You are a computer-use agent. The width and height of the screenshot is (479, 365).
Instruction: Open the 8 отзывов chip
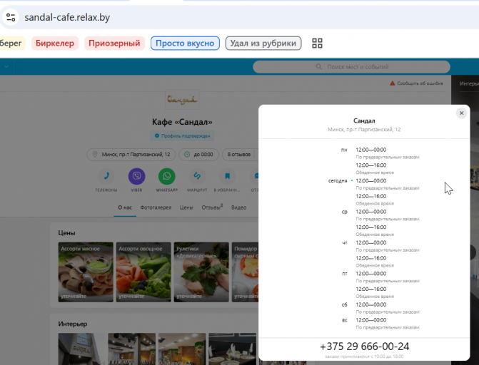pos(239,155)
